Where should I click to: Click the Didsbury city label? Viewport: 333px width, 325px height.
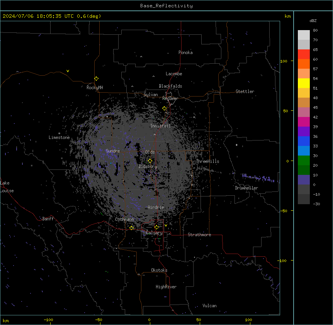148,166
